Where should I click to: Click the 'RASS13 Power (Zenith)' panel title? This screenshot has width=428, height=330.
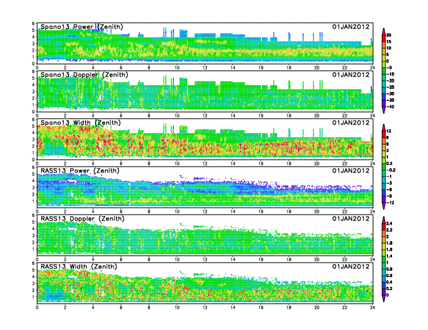tap(80, 171)
